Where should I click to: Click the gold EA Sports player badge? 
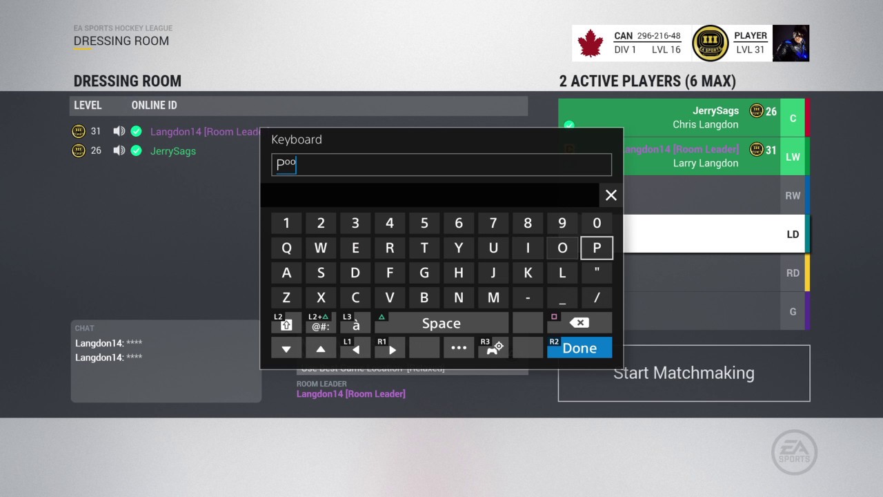(710, 43)
